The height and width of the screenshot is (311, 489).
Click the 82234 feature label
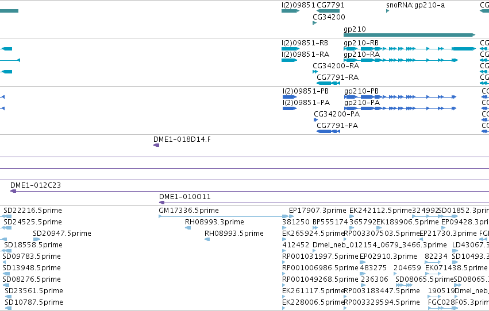click(436, 256)
